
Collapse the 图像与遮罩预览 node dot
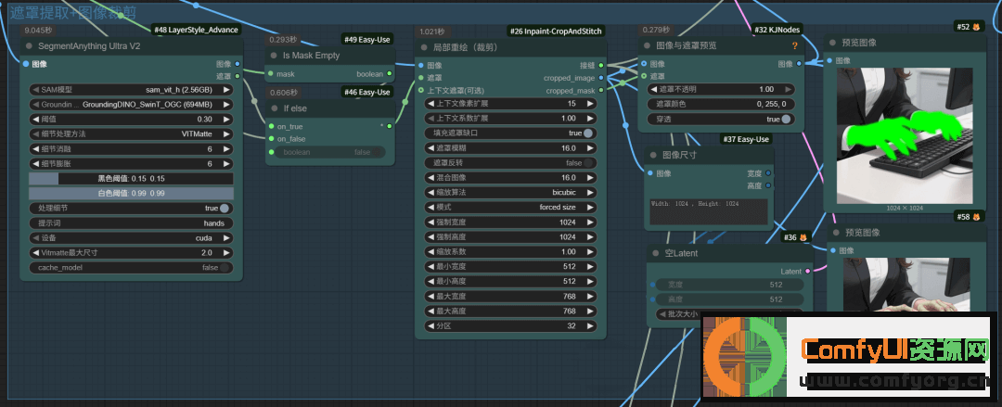coord(647,45)
